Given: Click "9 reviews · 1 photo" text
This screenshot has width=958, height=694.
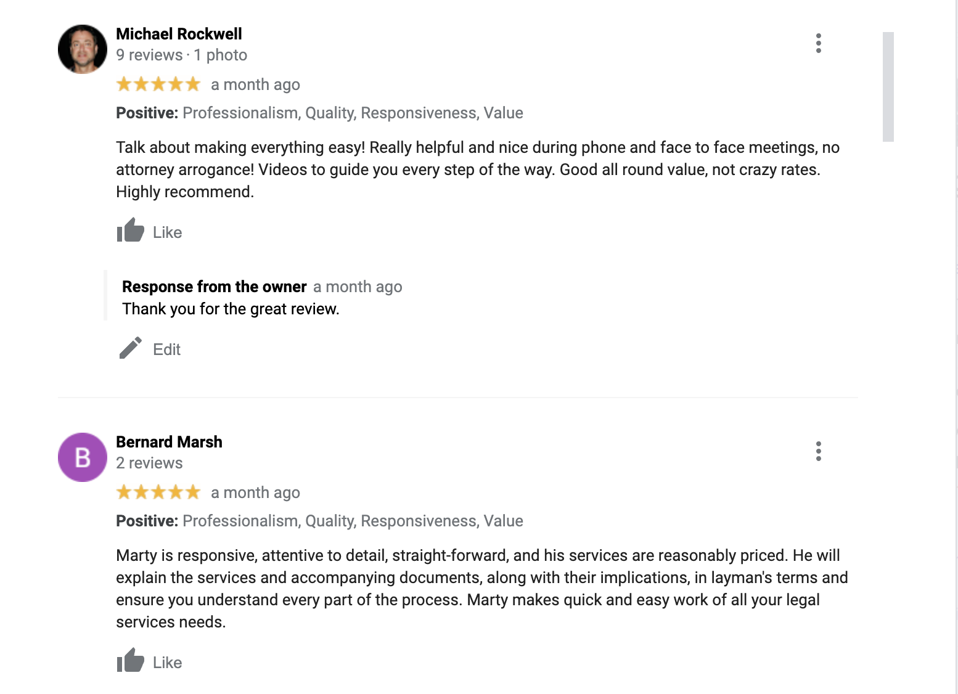Looking at the screenshot, I should [181, 55].
